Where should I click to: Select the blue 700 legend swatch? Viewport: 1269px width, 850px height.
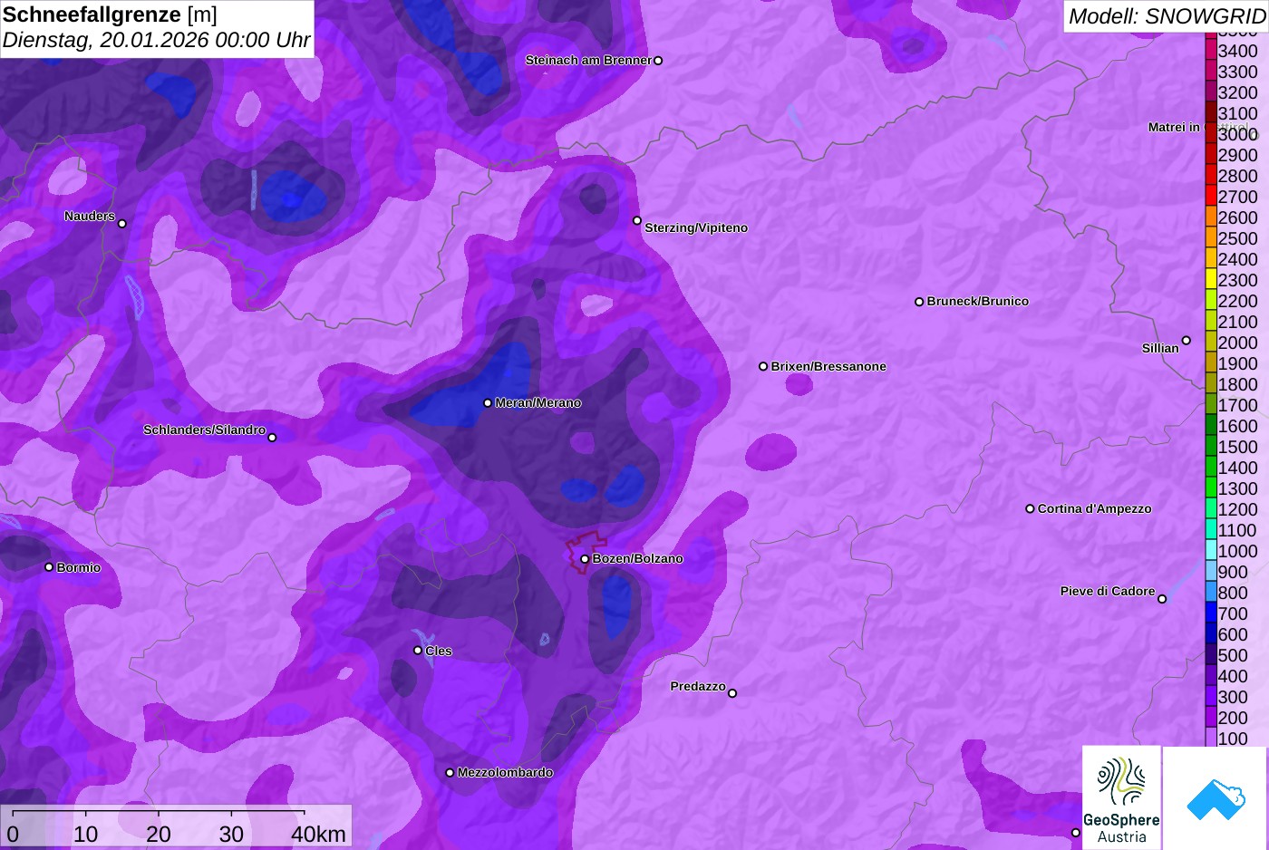[1211, 613]
